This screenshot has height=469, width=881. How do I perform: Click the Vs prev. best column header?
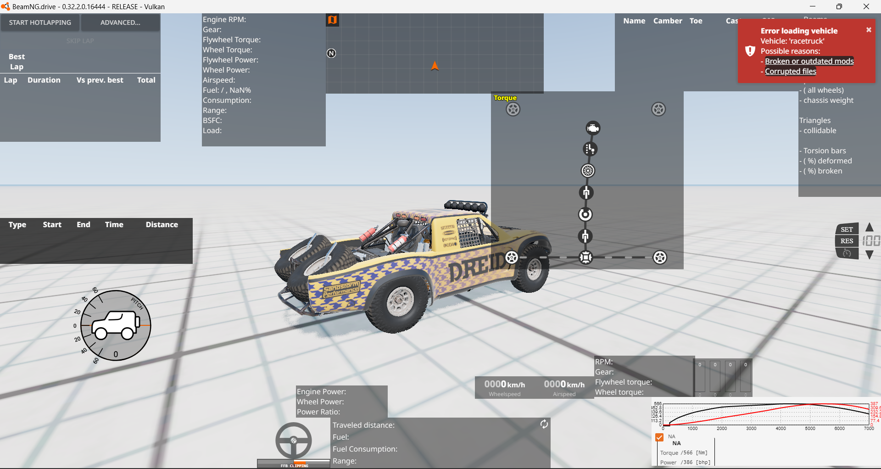(x=100, y=80)
